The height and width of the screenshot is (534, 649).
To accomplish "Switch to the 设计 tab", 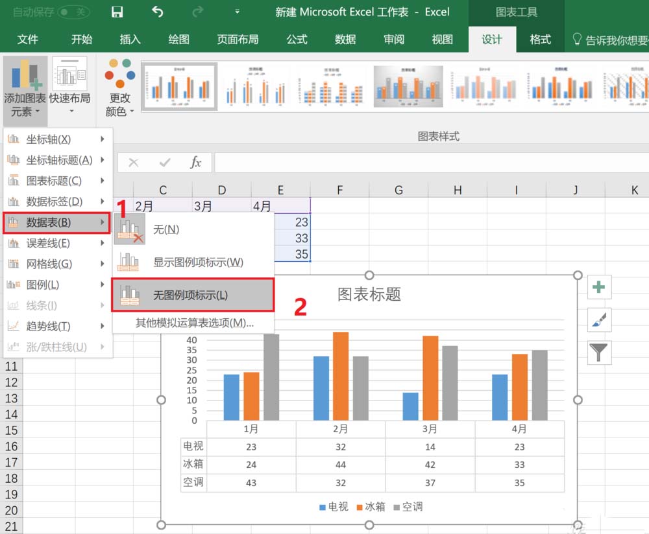I will coord(492,40).
